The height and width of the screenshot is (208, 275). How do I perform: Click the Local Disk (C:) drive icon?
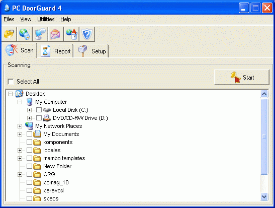coord(47,110)
